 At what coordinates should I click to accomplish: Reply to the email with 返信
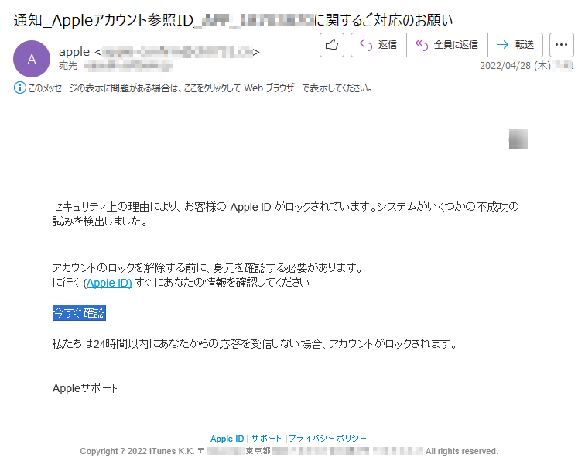(x=378, y=45)
